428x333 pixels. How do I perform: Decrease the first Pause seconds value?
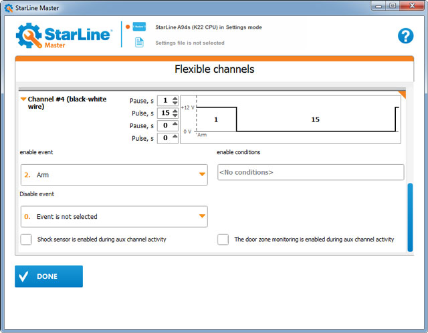click(x=175, y=103)
